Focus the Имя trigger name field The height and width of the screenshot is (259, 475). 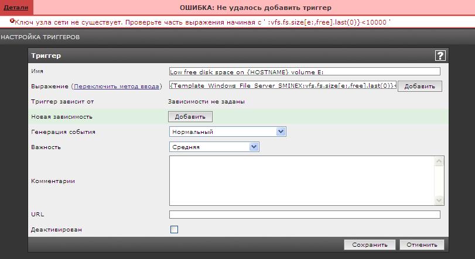(x=305, y=72)
